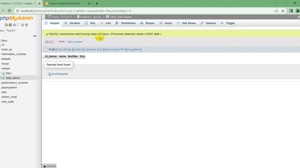Open the Tambahkan tab
Screen dimensions: 300x168
(126, 23)
